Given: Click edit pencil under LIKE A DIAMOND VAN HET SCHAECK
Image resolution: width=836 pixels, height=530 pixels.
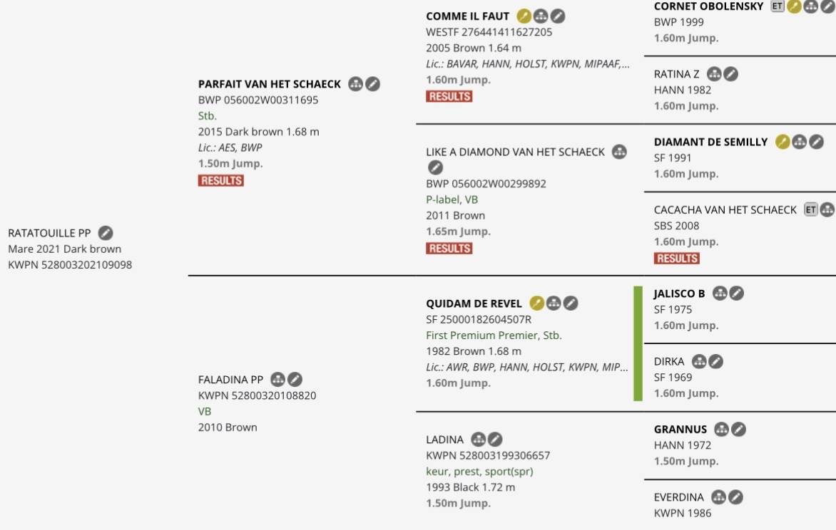Looking at the screenshot, I should (x=435, y=167).
